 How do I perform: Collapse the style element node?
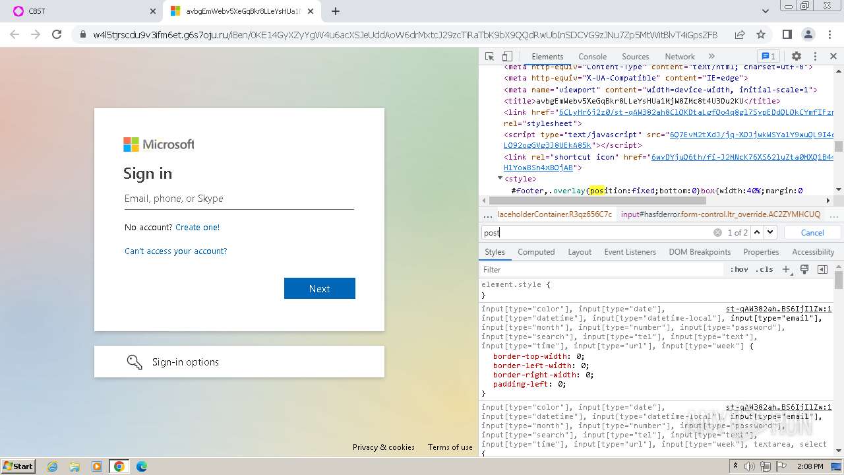pyautogui.click(x=500, y=178)
